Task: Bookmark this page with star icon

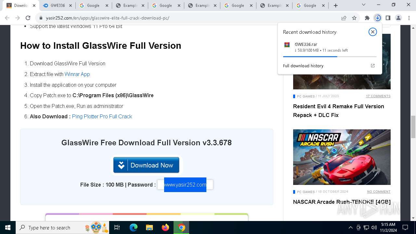Action: 354,18
